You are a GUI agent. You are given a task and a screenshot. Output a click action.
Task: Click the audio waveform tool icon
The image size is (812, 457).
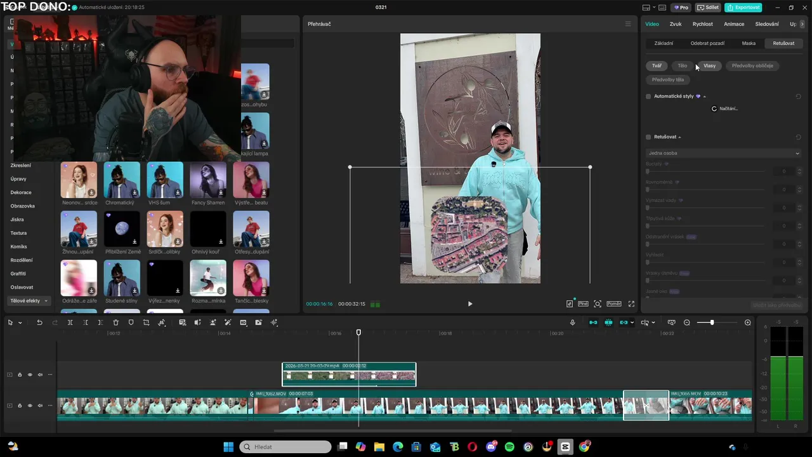pyautogui.click(x=274, y=322)
